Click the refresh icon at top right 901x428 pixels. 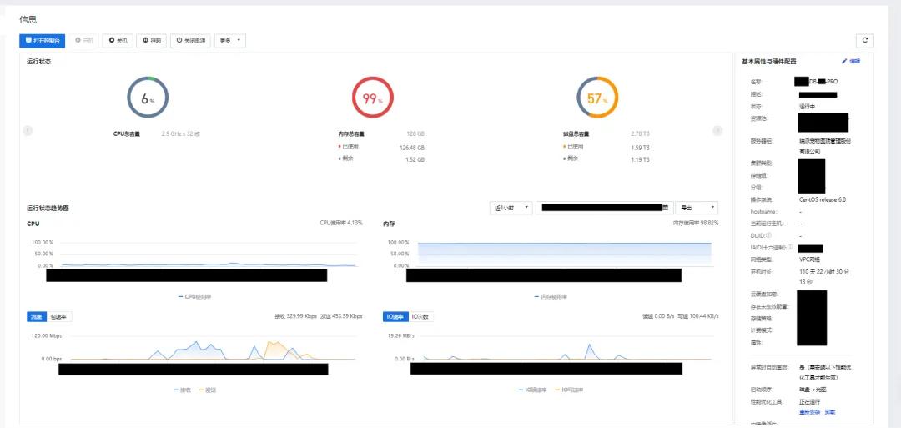[864, 40]
